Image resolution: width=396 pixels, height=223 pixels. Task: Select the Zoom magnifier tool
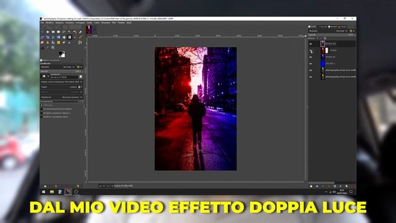pos(53,48)
